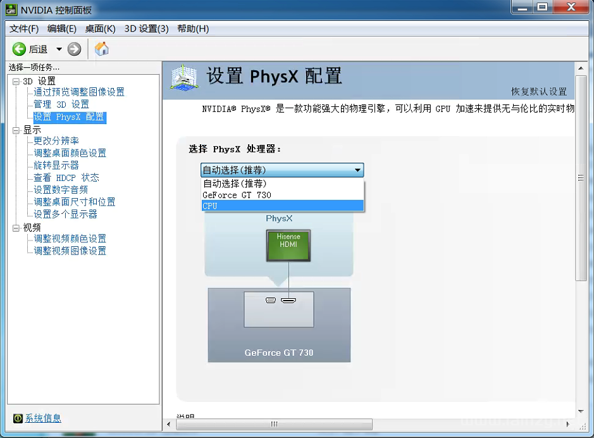
Task: Select 更改分辨率 in the task tree
Action: click(56, 141)
